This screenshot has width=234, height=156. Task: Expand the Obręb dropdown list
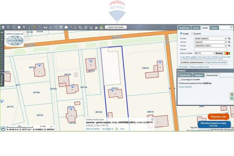211,46
